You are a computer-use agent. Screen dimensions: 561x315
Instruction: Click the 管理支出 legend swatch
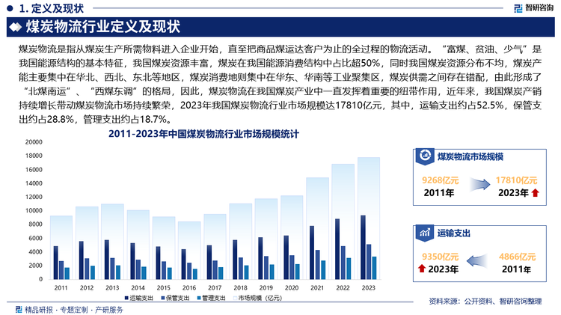point(199,298)
